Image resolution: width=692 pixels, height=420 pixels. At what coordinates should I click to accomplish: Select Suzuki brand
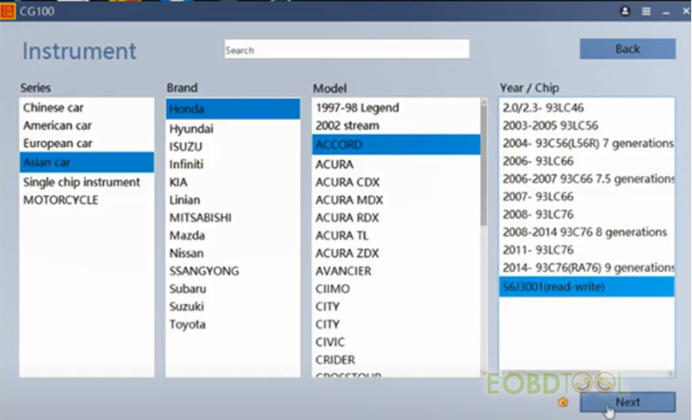(233, 306)
